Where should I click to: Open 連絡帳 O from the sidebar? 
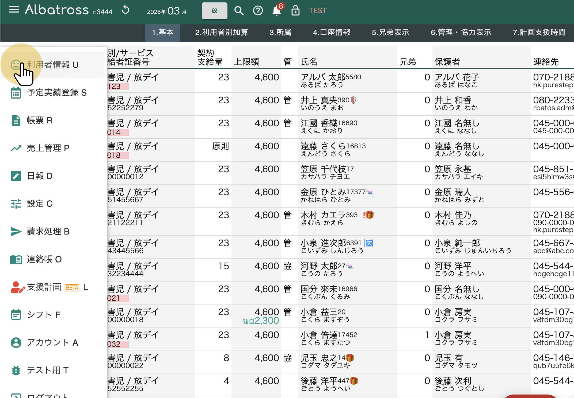coord(44,259)
